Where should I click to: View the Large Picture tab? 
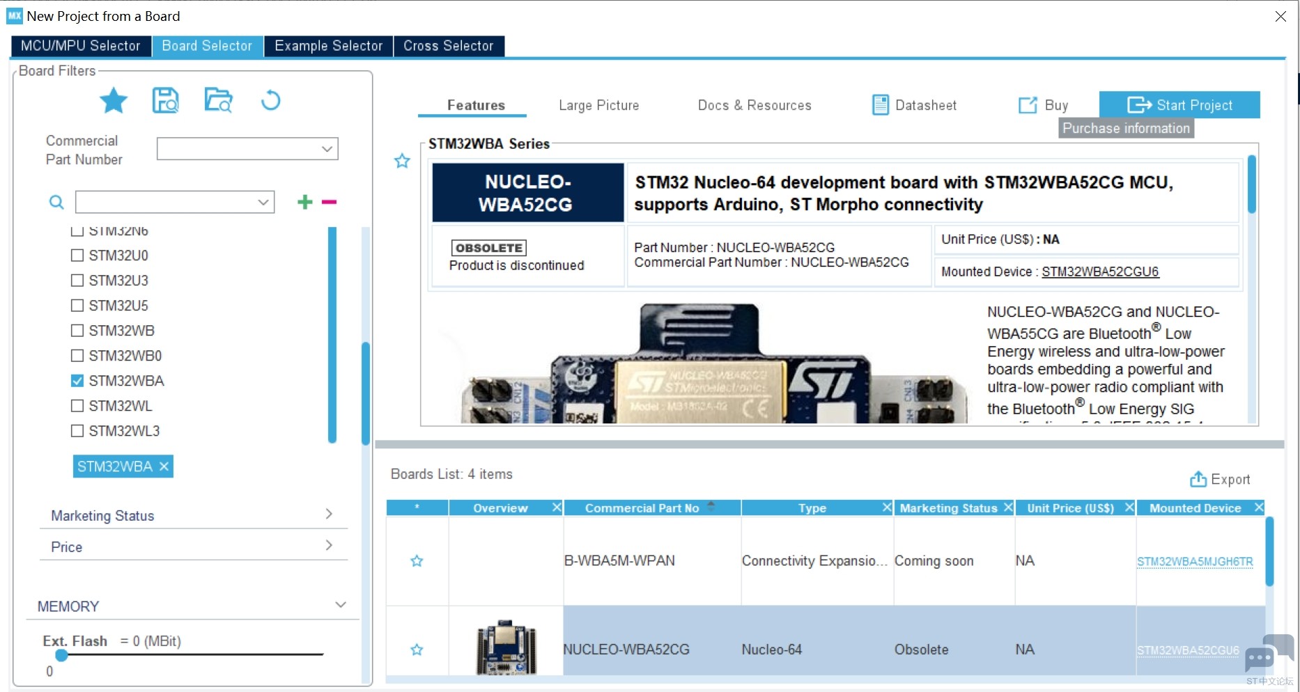tap(599, 105)
